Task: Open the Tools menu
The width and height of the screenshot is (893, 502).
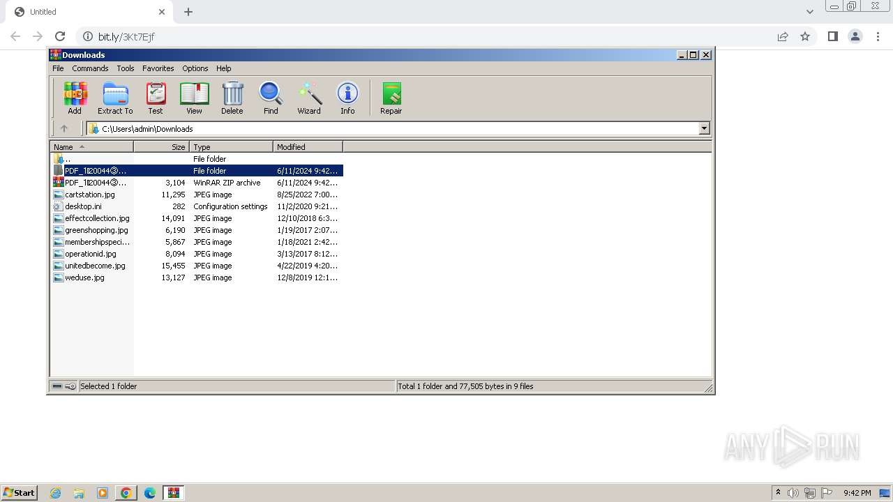Action: (126, 68)
